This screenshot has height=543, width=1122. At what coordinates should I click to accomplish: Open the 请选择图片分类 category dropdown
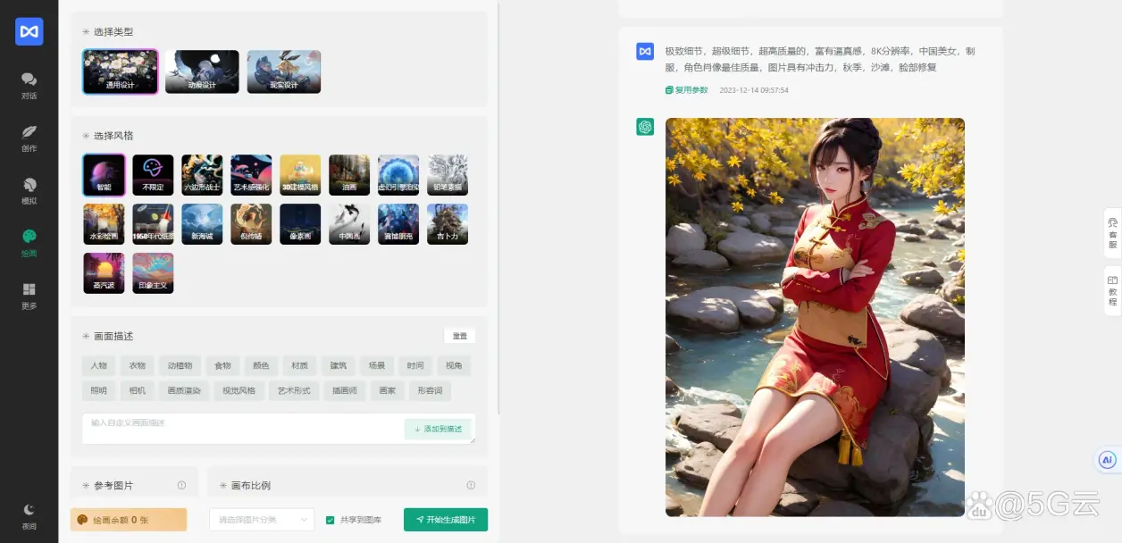[x=262, y=520]
